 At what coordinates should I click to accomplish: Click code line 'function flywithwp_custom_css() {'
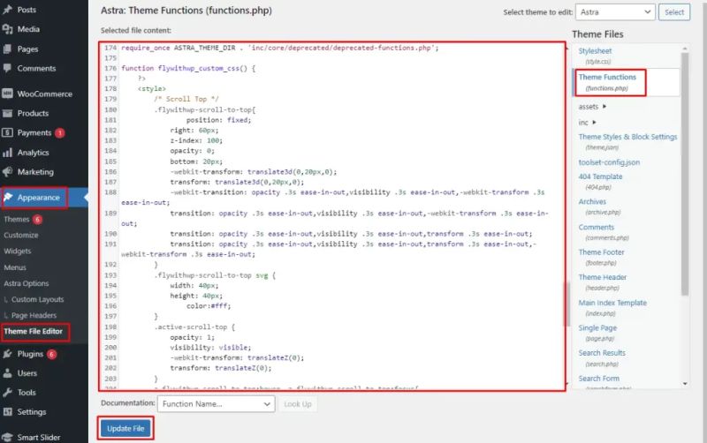click(x=188, y=69)
